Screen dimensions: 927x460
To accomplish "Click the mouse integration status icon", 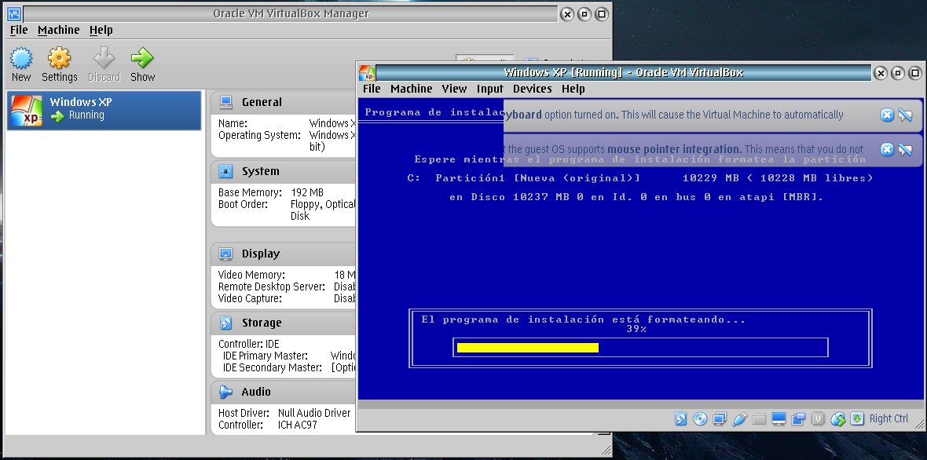I will pos(837,419).
